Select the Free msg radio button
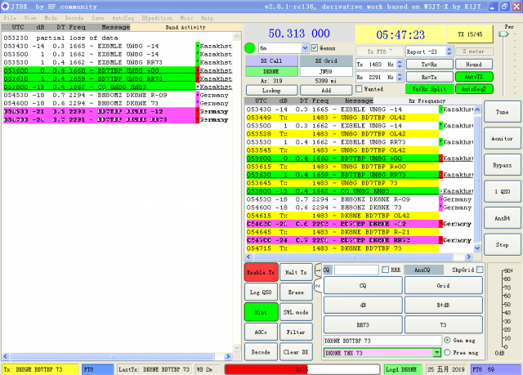The height and width of the screenshot is (375, 523). 447,352
